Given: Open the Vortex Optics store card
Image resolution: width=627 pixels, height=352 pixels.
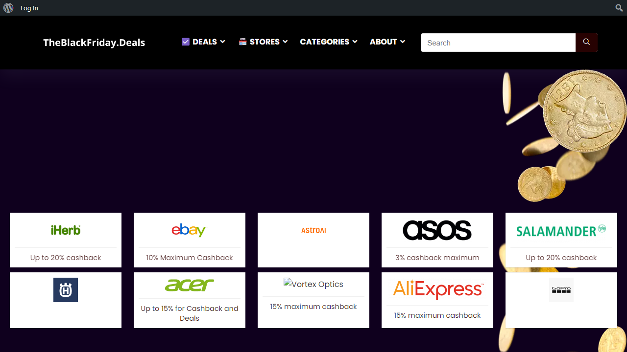Looking at the screenshot, I should (x=313, y=285).
